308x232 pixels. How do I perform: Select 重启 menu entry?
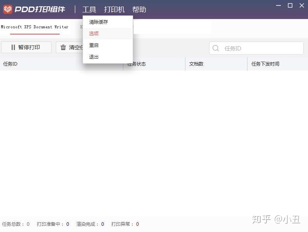click(108, 45)
